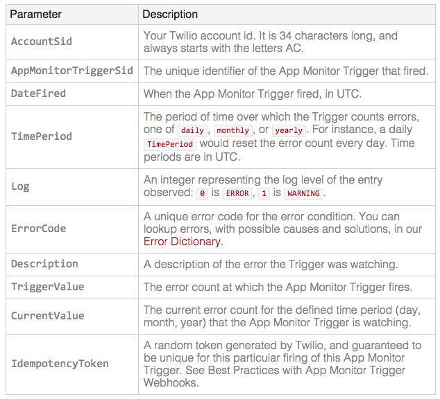Select the CurrentValue parameter name

pos(48,316)
